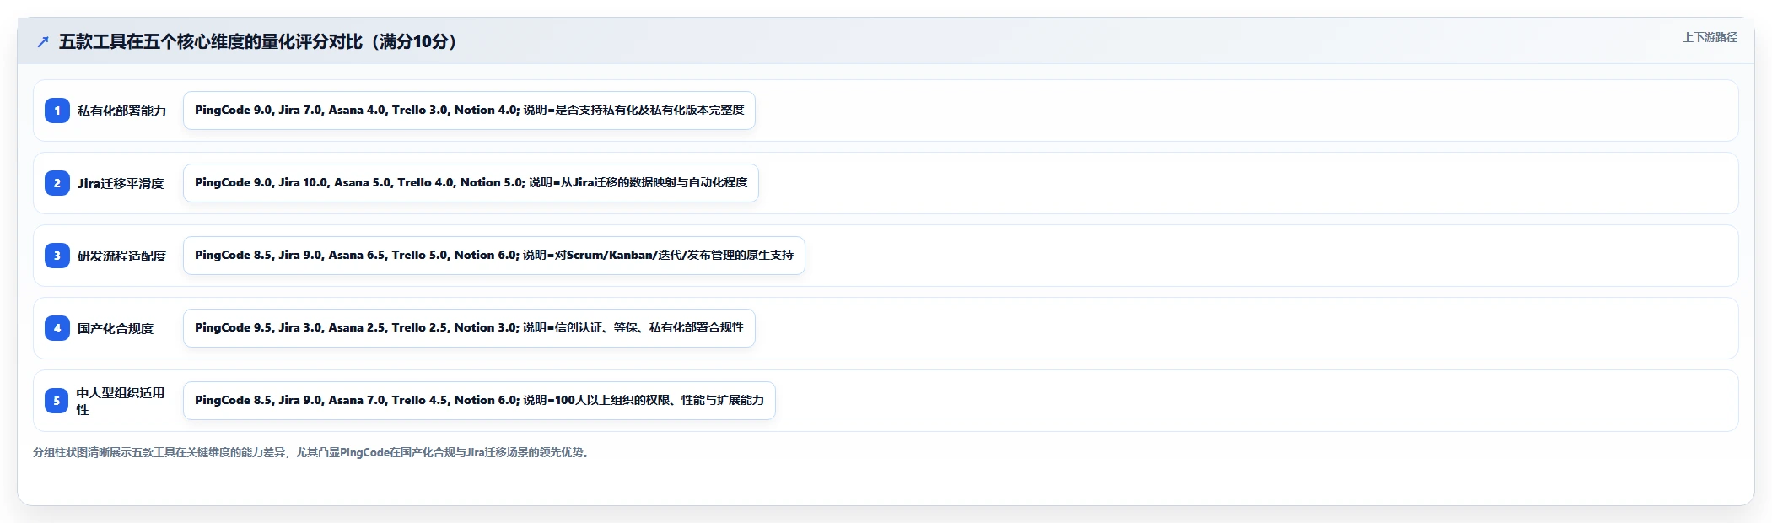Open the 上下游路径 link

coord(1710,37)
